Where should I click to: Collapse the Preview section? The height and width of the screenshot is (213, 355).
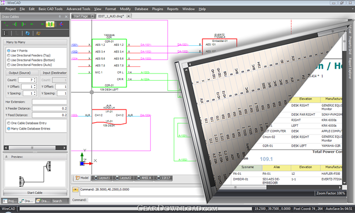coord(6,157)
